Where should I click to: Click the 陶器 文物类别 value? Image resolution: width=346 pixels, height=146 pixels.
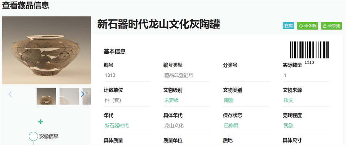[x=229, y=100]
